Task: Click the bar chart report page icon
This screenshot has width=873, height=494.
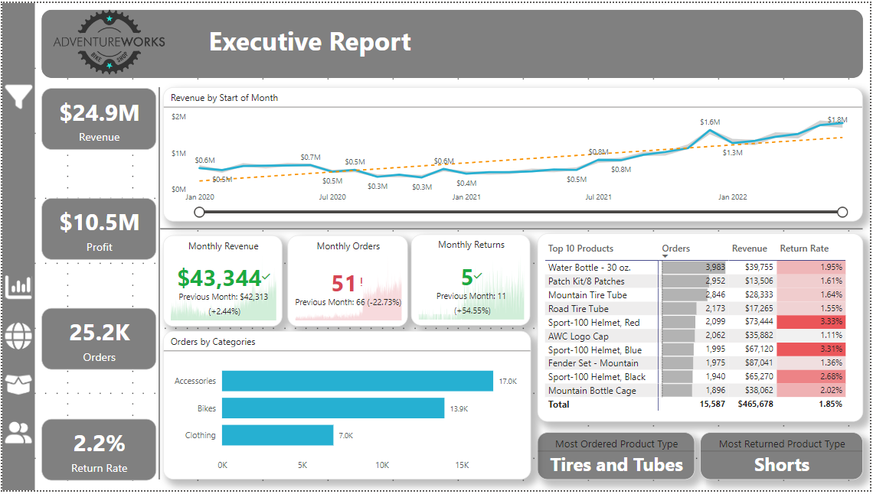Action: tap(18, 287)
